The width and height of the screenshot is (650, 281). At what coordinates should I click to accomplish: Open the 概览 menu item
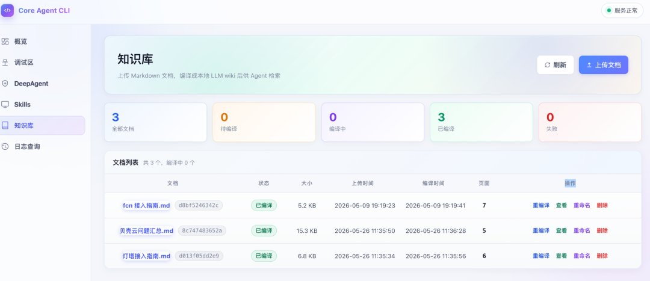[x=42, y=42]
